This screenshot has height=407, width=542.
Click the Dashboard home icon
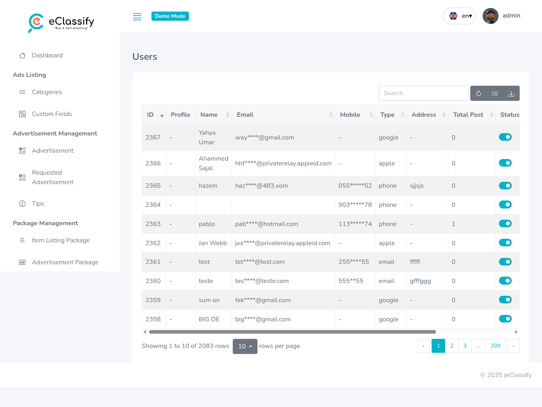point(22,55)
